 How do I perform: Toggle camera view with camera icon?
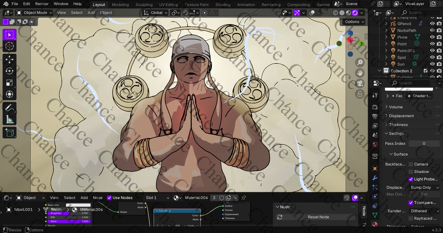pyautogui.click(x=360, y=83)
